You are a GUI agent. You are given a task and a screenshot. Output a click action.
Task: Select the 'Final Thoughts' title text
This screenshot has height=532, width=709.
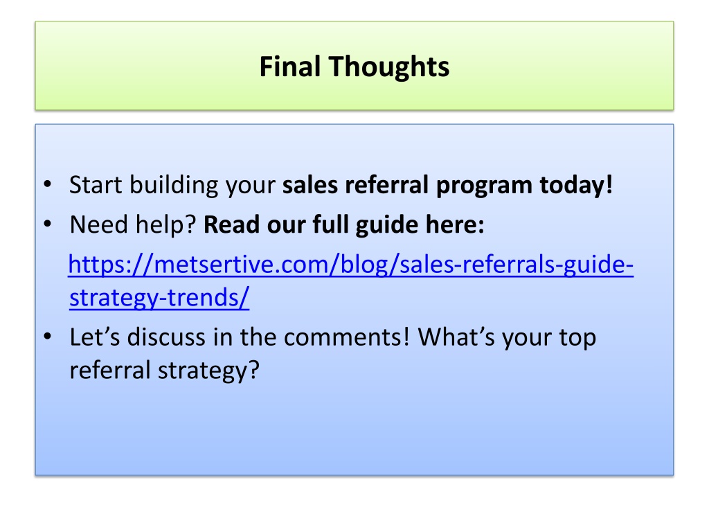(354, 66)
